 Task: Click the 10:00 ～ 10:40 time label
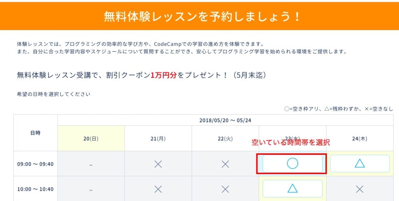[x=35, y=189]
